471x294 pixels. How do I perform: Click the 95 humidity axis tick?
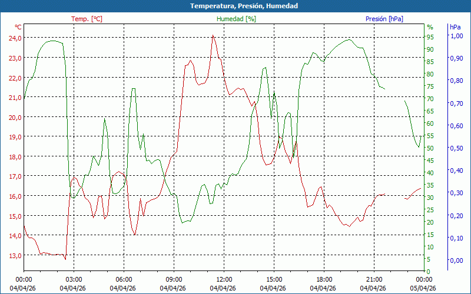[430, 37]
